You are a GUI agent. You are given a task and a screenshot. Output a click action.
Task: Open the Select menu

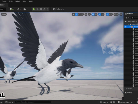[18, 1]
